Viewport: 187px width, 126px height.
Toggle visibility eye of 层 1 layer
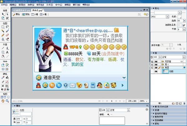[x=156, y=65]
